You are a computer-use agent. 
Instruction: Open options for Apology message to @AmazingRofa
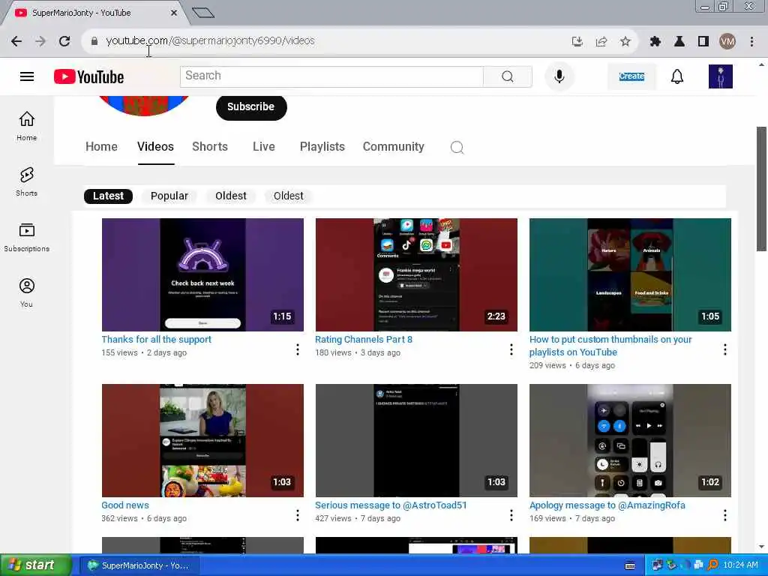click(x=725, y=514)
